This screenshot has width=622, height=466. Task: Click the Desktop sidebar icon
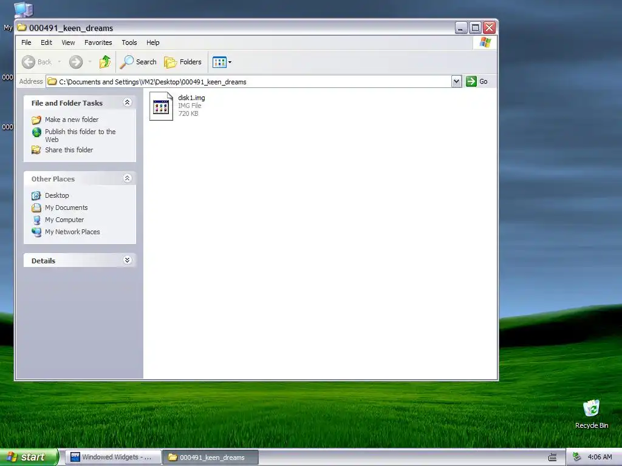coord(36,195)
